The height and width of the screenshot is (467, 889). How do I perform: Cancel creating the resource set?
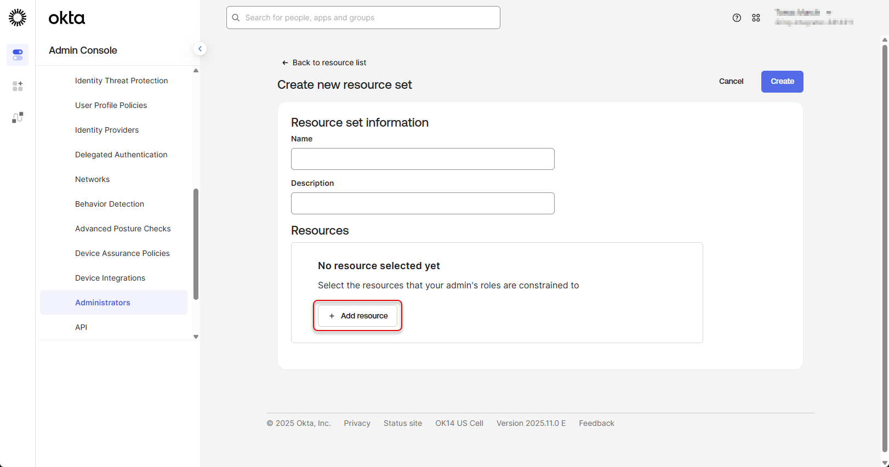[731, 81]
